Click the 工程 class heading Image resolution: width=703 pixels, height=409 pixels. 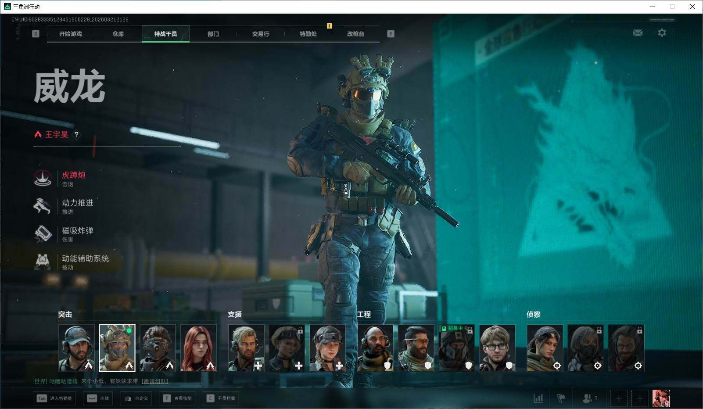coord(364,315)
